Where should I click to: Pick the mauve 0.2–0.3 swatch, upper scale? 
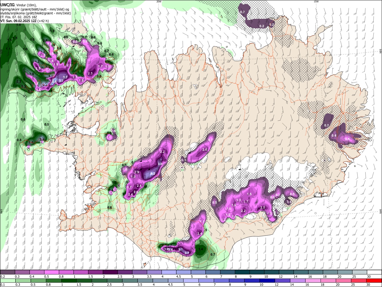(7, 272)
